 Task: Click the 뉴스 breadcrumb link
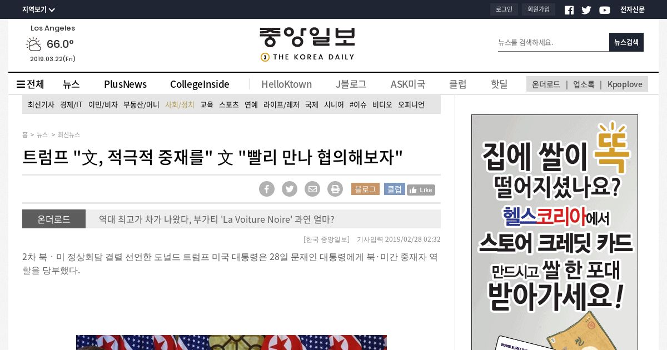coord(42,134)
